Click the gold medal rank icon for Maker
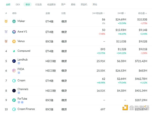 click(x=6, y=22)
